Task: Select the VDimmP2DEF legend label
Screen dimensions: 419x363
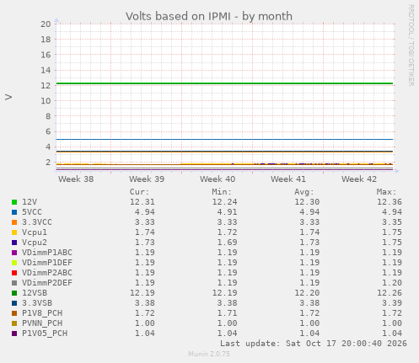Action: (x=47, y=283)
